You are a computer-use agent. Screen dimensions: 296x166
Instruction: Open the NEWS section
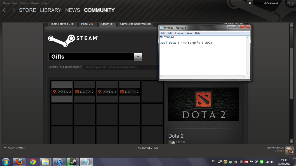pos(73,10)
